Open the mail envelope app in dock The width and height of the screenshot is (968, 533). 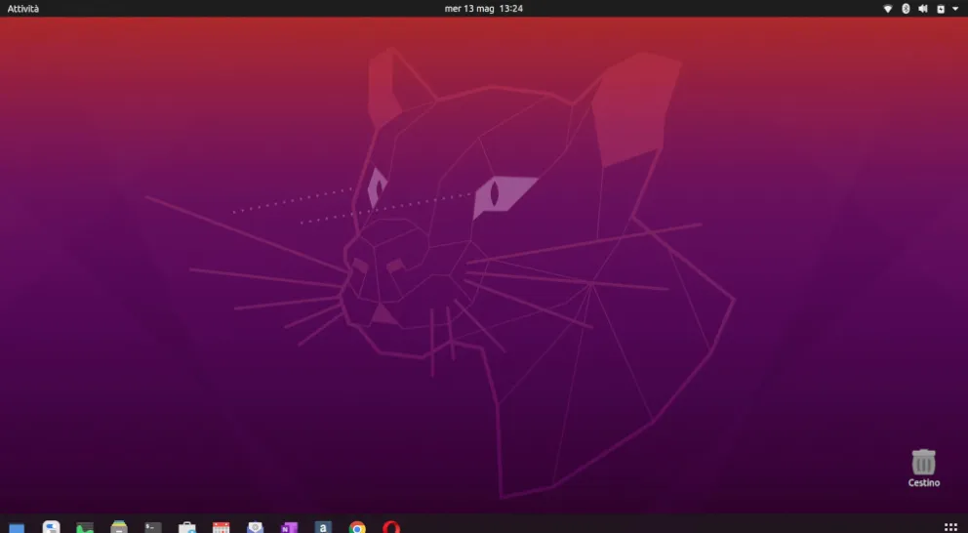[x=255, y=527]
